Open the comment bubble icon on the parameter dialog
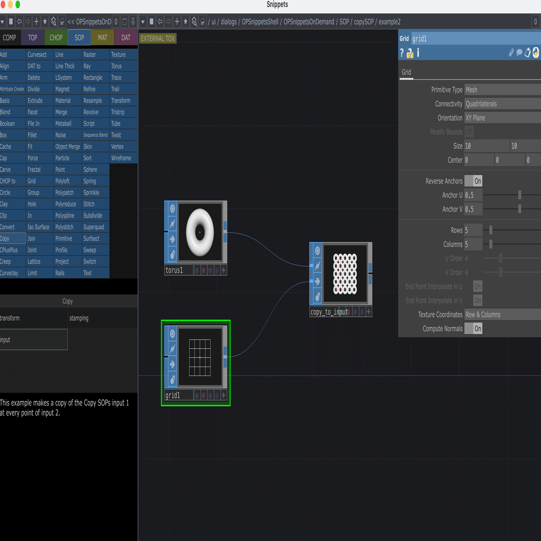The width and height of the screenshot is (541, 541). click(519, 53)
